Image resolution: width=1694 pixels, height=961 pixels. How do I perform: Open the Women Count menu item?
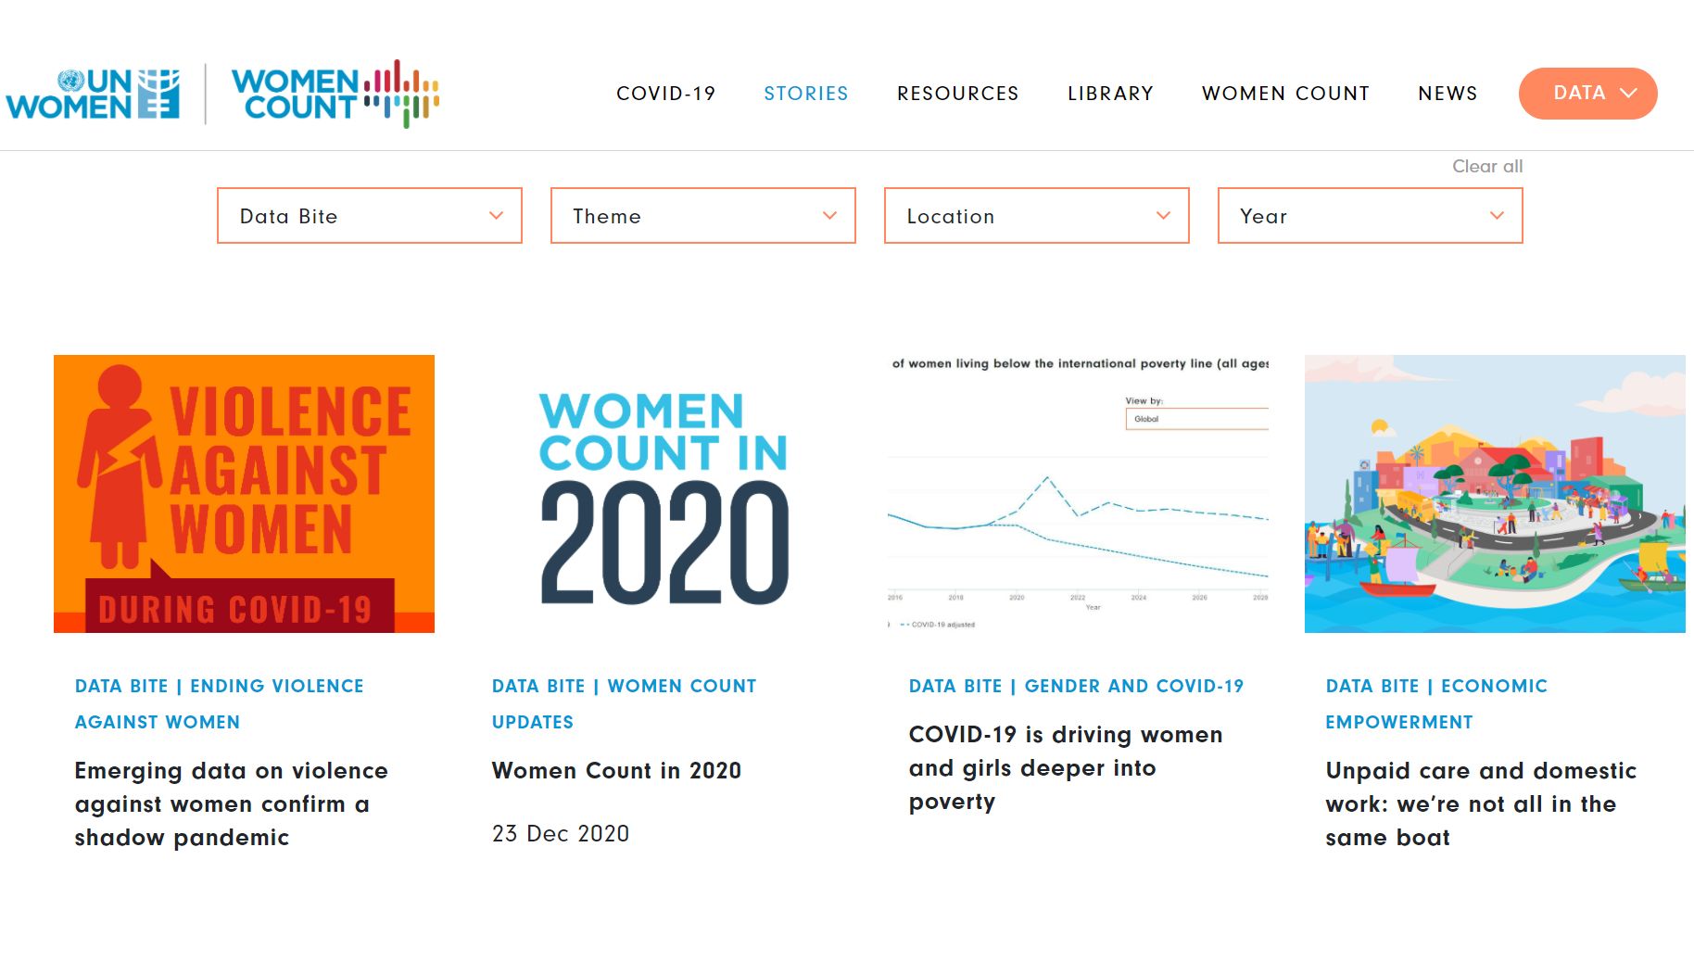click(1285, 94)
